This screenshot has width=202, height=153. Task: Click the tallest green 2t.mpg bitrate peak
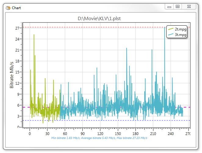click(x=34, y=35)
